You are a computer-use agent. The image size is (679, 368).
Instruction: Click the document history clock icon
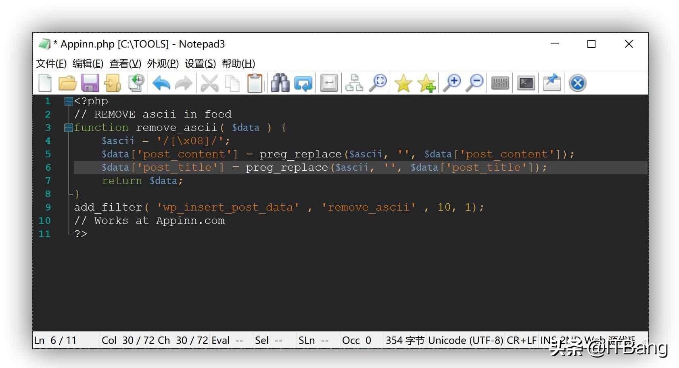pos(136,83)
